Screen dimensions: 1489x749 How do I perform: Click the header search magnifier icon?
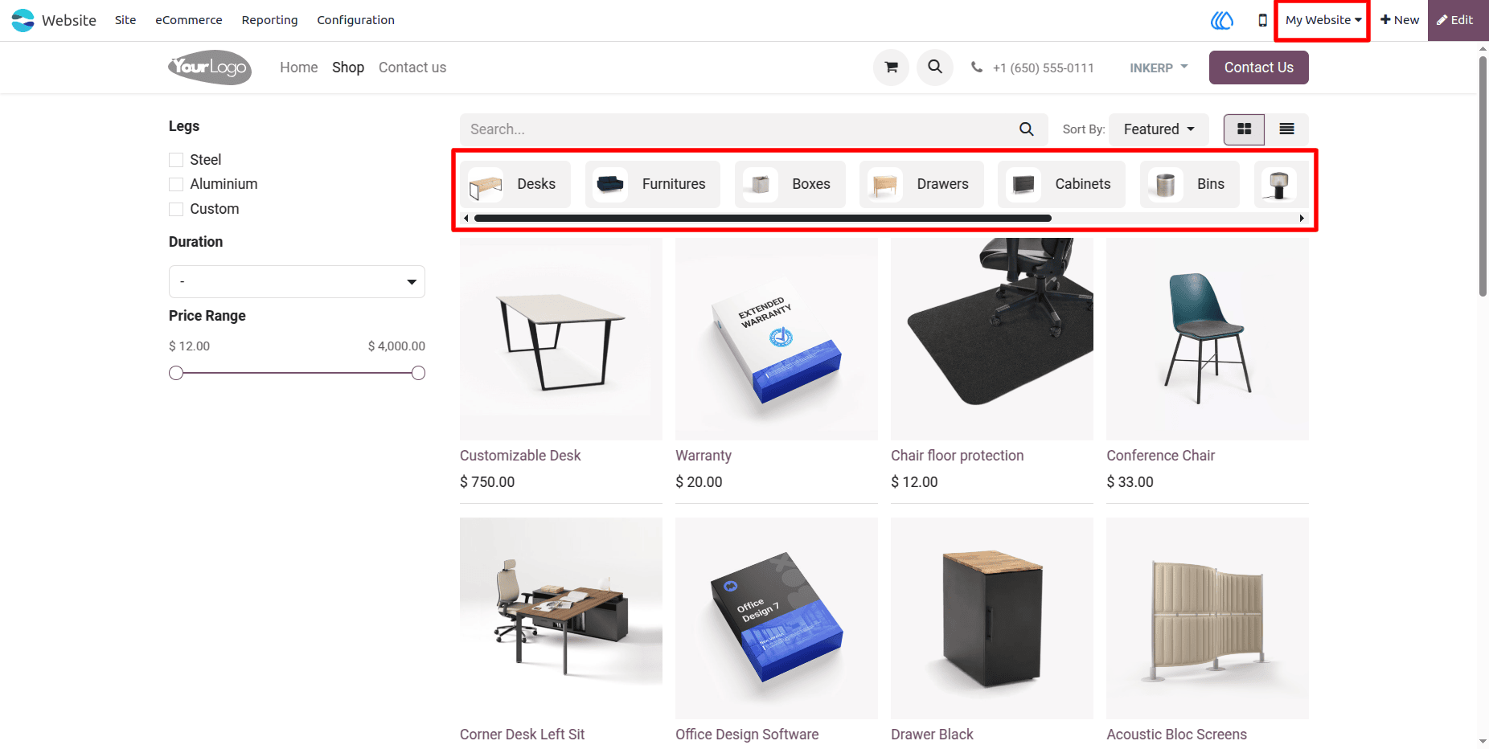935,68
